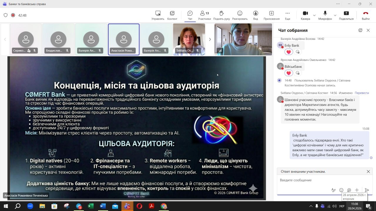Click the ВВ avatar of Валерія Волова
This screenshot has height=211, width=376.
coord(280,45)
